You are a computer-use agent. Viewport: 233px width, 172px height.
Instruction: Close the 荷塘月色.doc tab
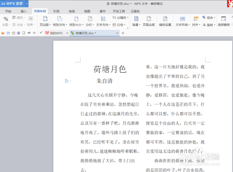coord(117,33)
